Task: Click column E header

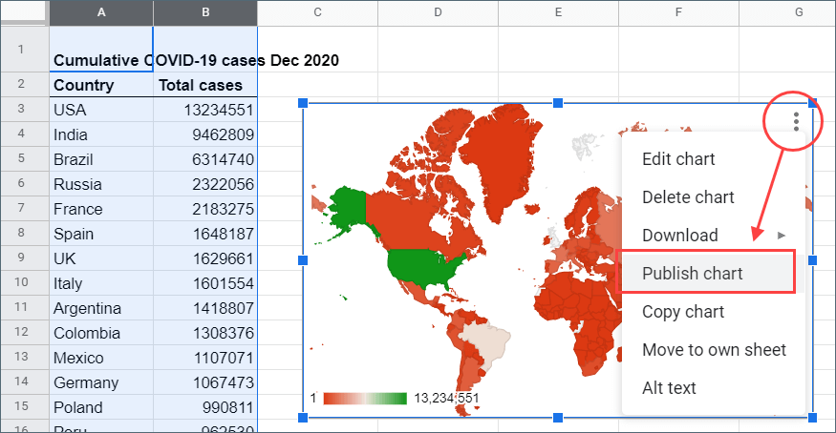Action: [x=558, y=12]
